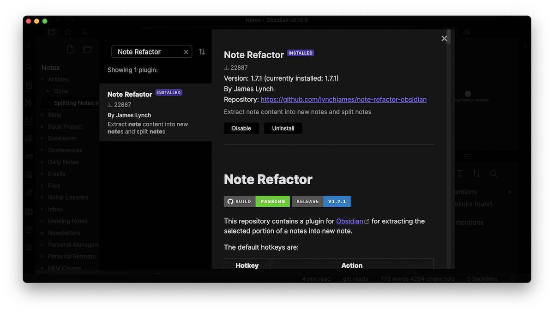Open the Splitting Notes file in explorer

tap(76, 103)
